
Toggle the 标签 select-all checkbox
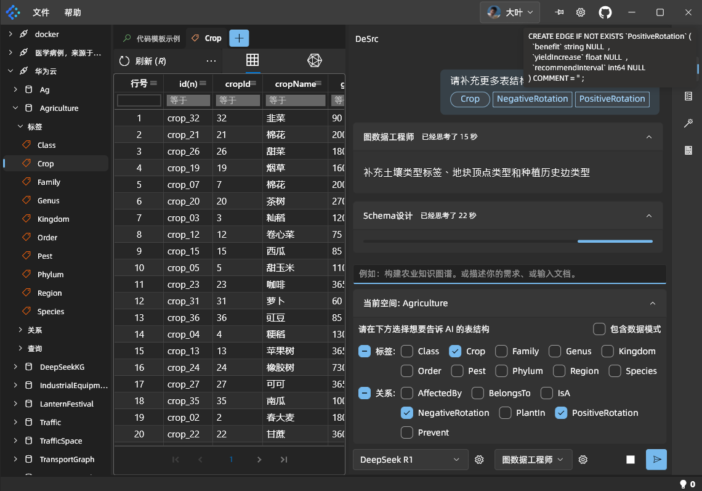click(x=365, y=351)
